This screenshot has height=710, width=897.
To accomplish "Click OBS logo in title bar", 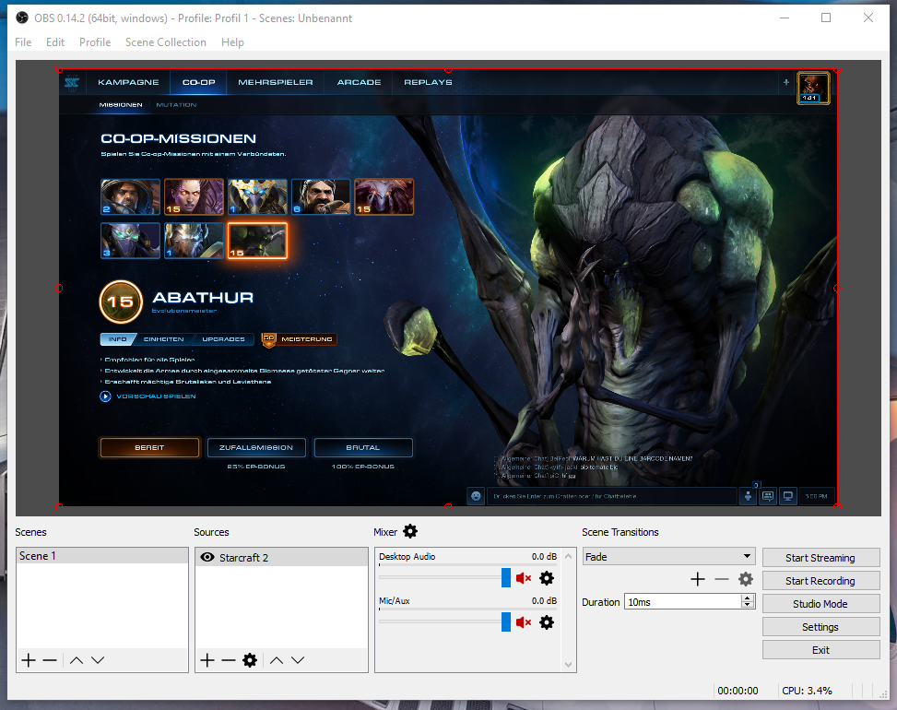I will (22, 18).
